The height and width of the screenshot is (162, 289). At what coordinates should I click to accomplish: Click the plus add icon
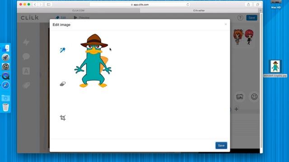click(x=236, y=109)
